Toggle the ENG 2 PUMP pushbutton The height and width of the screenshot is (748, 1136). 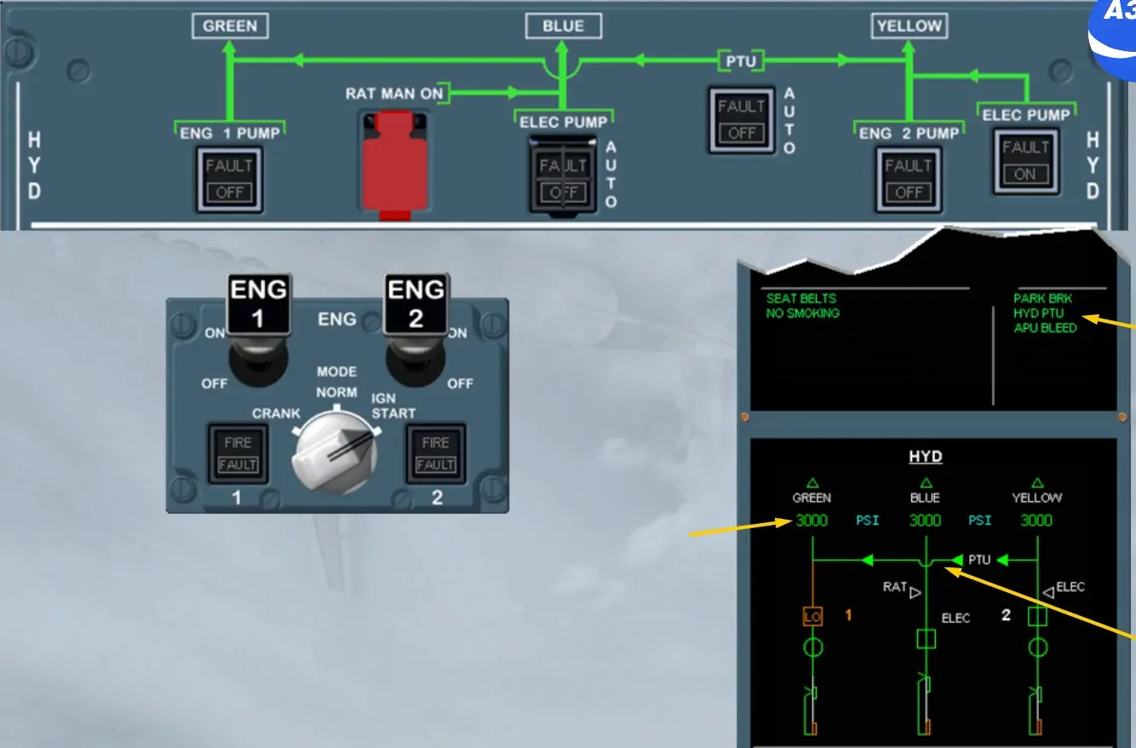tap(908, 179)
